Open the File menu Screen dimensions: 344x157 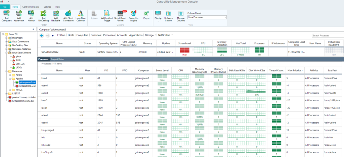pyautogui.click(x=5, y=7)
